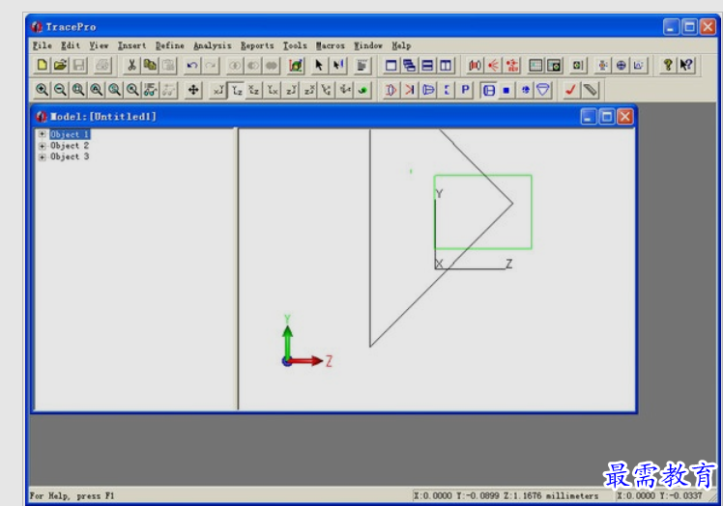Viewport: 723px width, 506px height.
Task: Open the Reports menu
Action: pos(257,45)
